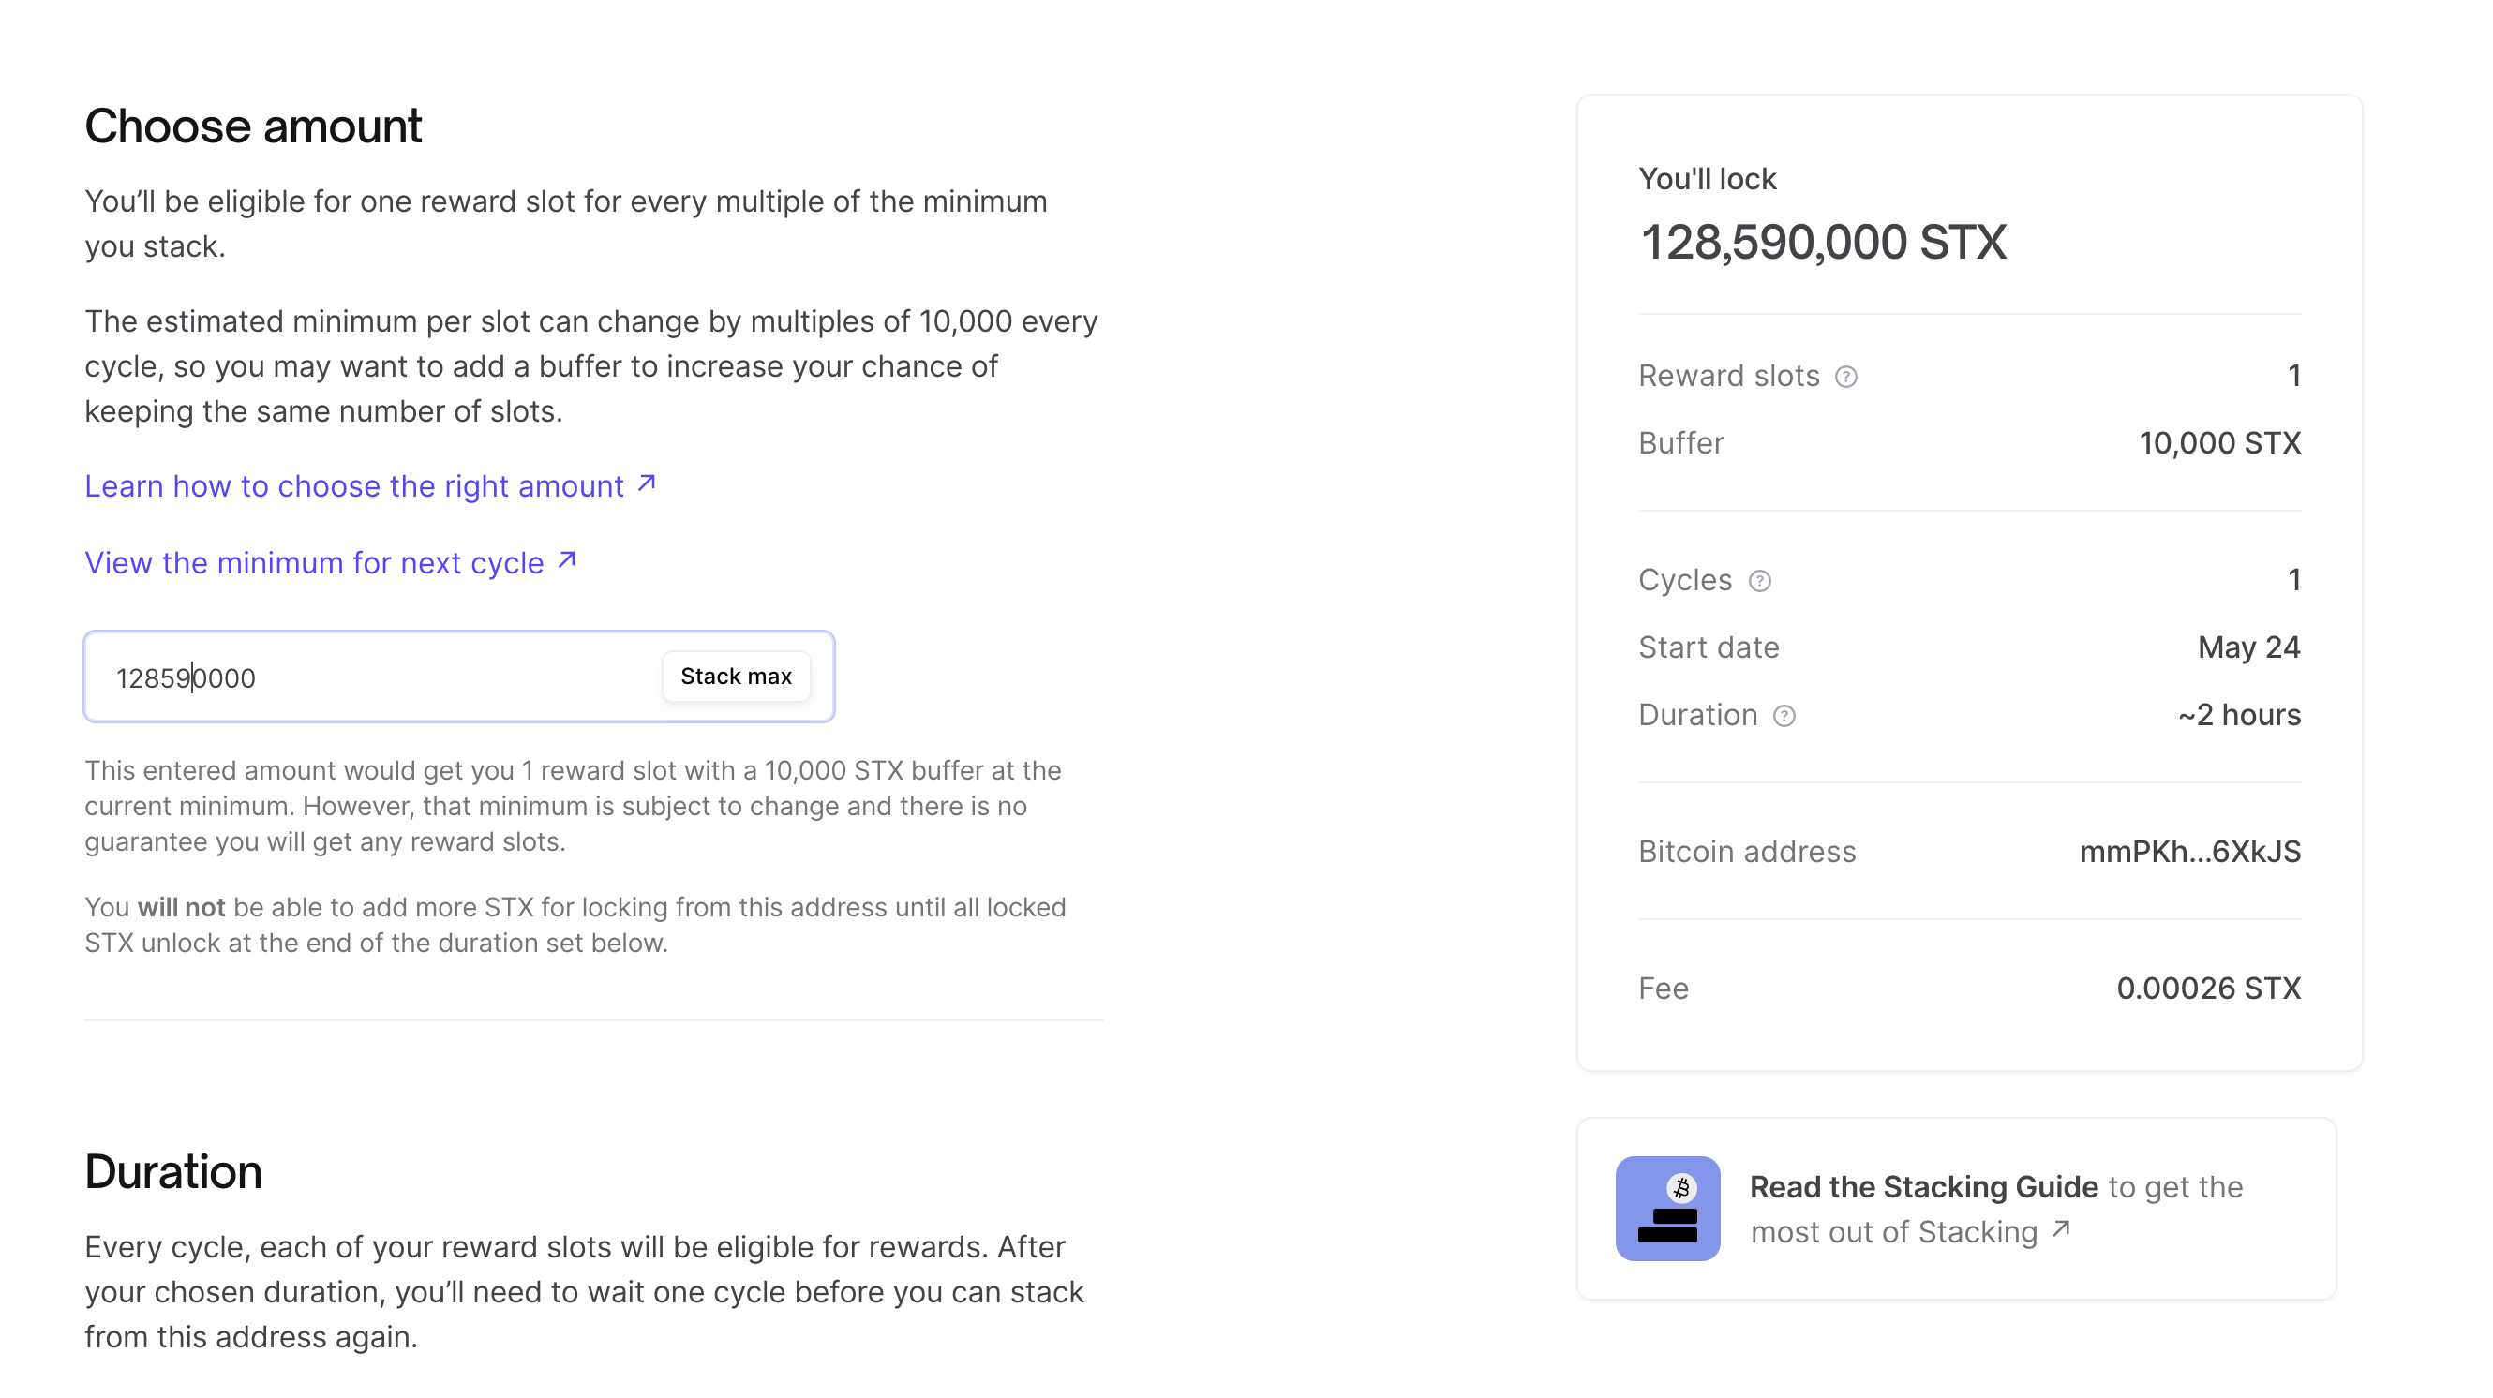The image size is (2493, 1398).
Task: Click the Cycles help question icon
Action: coord(1759,581)
